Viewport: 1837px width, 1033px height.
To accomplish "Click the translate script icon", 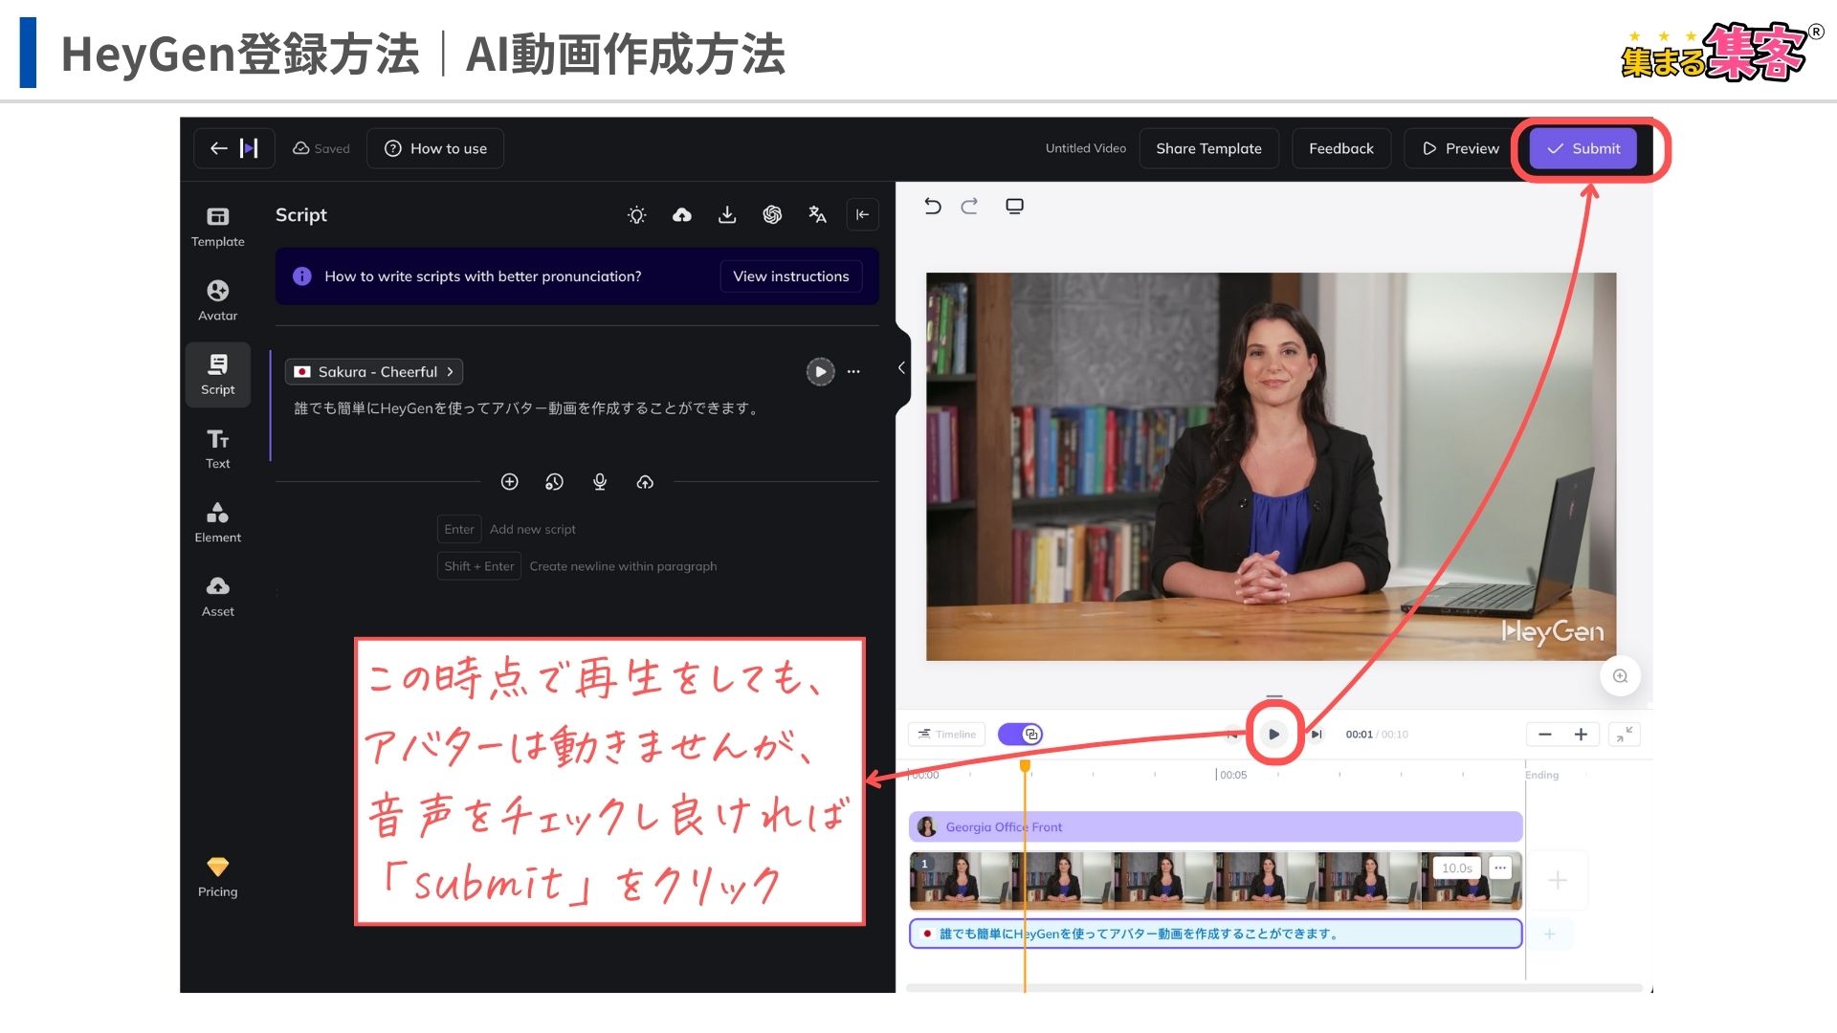I will [817, 215].
